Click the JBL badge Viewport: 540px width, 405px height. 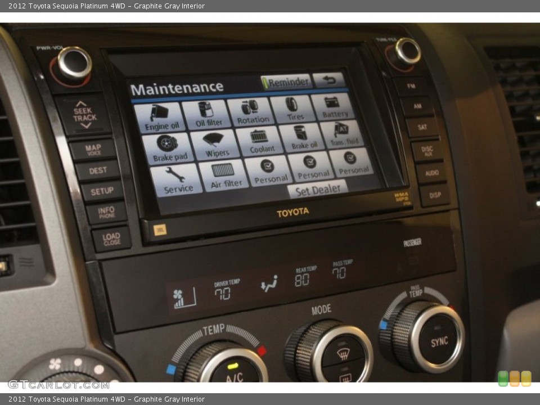tap(160, 229)
